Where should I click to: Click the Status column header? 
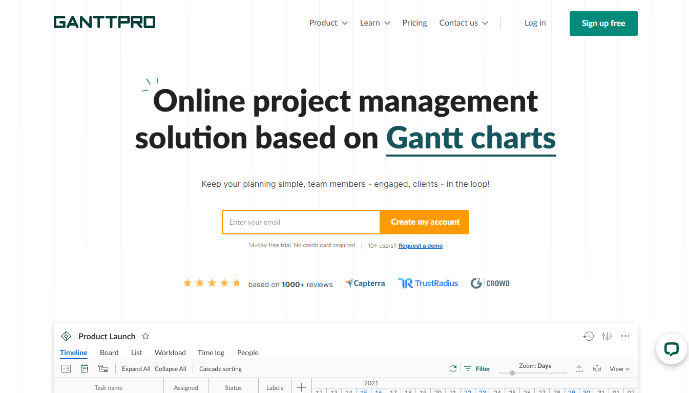click(233, 387)
